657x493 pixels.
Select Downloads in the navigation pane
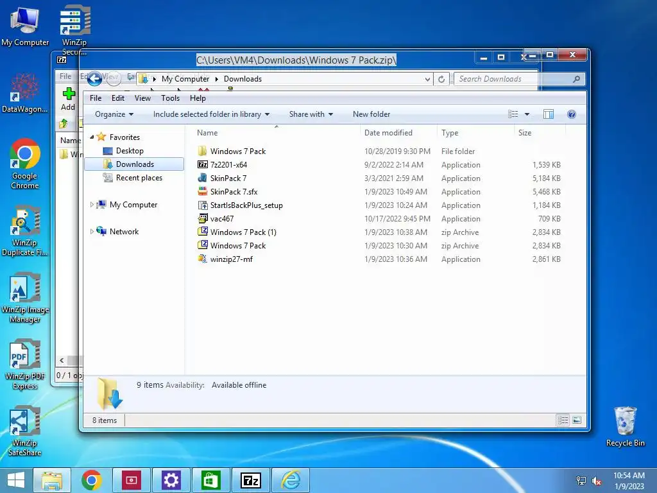coord(134,164)
